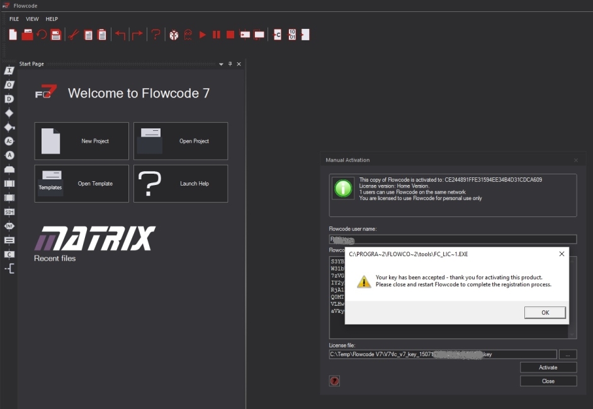Save the project with the floppy disk icon
The width and height of the screenshot is (593, 409).
point(56,35)
